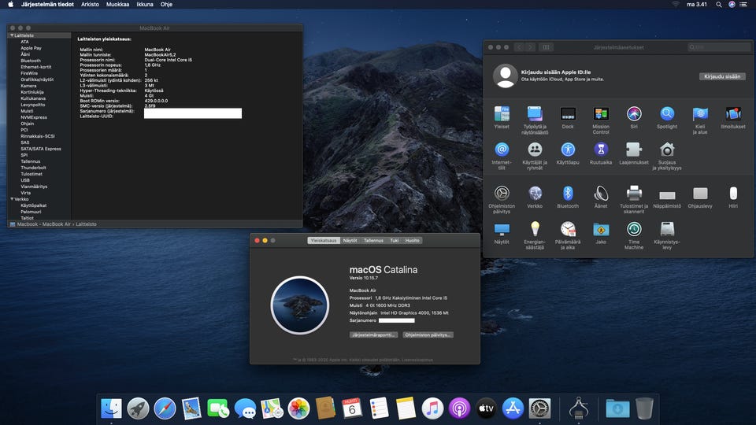Open Time Machine preferences
The width and height of the screenshot is (756, 425).
click(634, 230)
